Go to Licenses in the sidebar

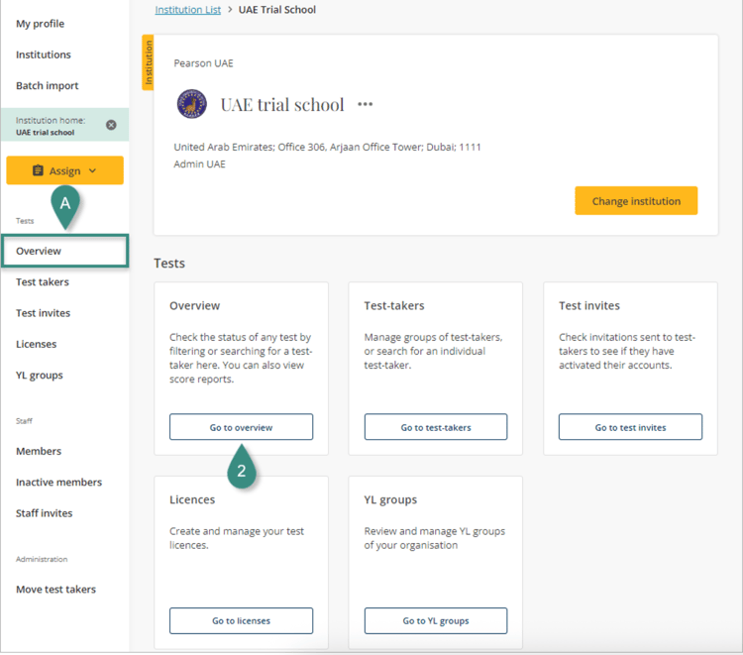click(36, 344)
